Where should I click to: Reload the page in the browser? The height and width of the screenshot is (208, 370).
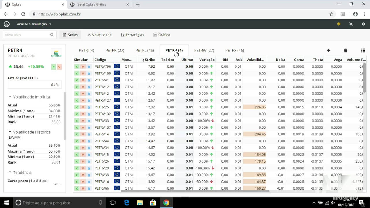tap(23, 14)
